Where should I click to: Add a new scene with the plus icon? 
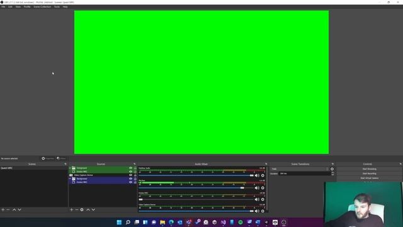3,210
